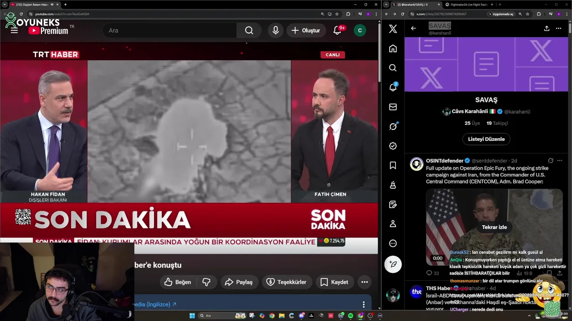The width and height of the screenshot is (572, 321).
Task: Click Tekrar izle on the CENTCOM video
Action: coord(494,227)
